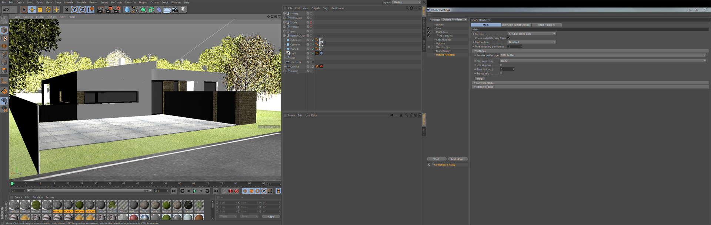Screen dimensions: 711x225
Task: Add a Camera object from toolbar
Action: [x=175, y=10]
